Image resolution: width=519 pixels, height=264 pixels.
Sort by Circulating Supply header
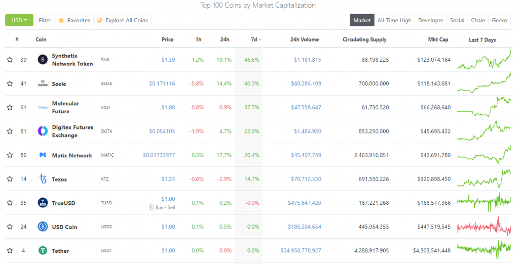click(364, 39)
